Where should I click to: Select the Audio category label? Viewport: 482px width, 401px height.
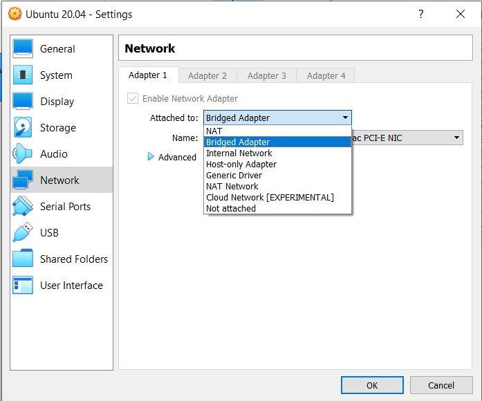(x=54, y=154)
